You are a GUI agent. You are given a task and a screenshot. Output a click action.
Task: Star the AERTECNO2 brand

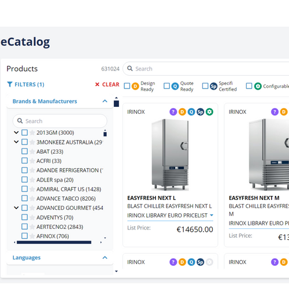click(x=32, y=227)
